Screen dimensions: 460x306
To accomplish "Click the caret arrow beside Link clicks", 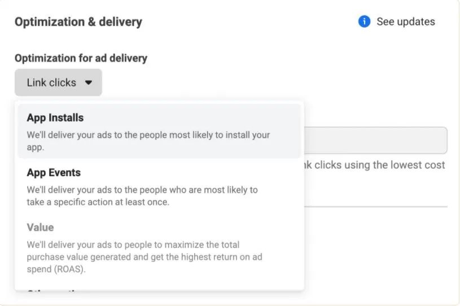I will 89,82.
